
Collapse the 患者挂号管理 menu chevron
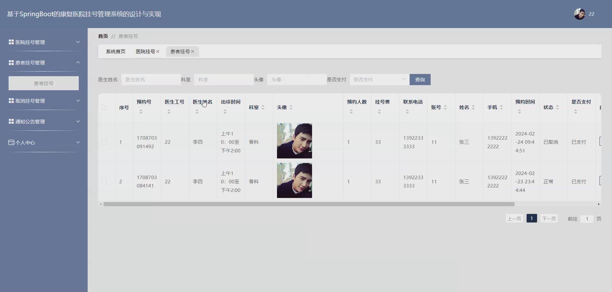[x=78, y=62]
